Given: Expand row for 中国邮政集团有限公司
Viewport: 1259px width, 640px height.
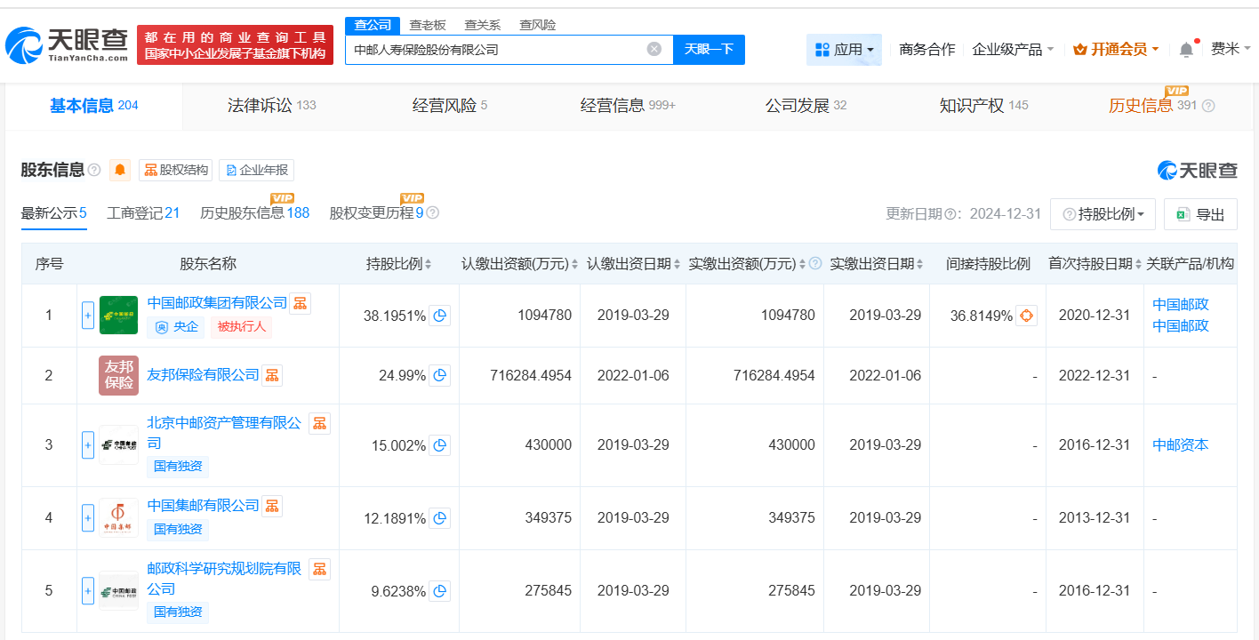Looking at the screenshot, I should [87, 316].
